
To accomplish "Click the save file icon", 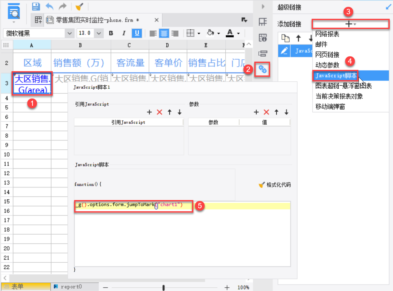I will [36, 6].
